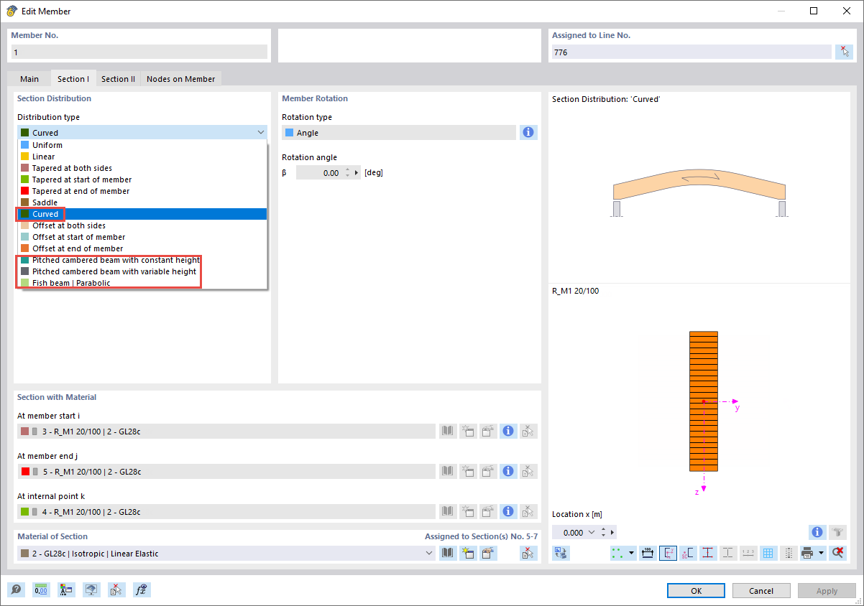
Task: Expand the Material of Section dropdown
Action: click(x=429, y=553)
